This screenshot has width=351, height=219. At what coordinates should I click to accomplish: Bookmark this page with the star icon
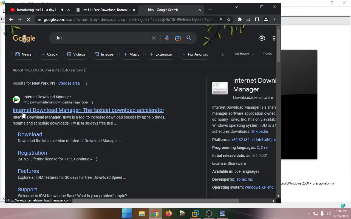point(229,19)
